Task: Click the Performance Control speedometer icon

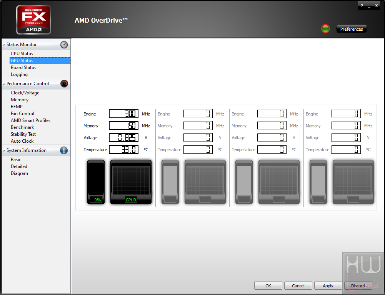Action: [64, 84]
